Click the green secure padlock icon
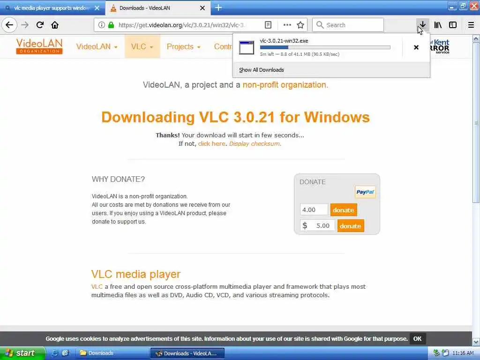This screenshot has width=480, height=360. click(111, 25)
